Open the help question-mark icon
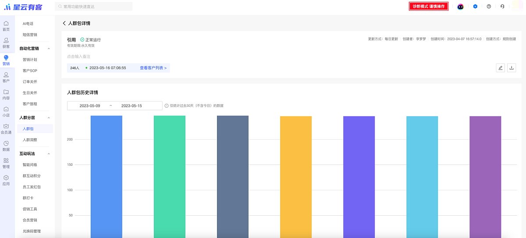The width and height of the screenshot is (526, 238). [x=489, y=7]
